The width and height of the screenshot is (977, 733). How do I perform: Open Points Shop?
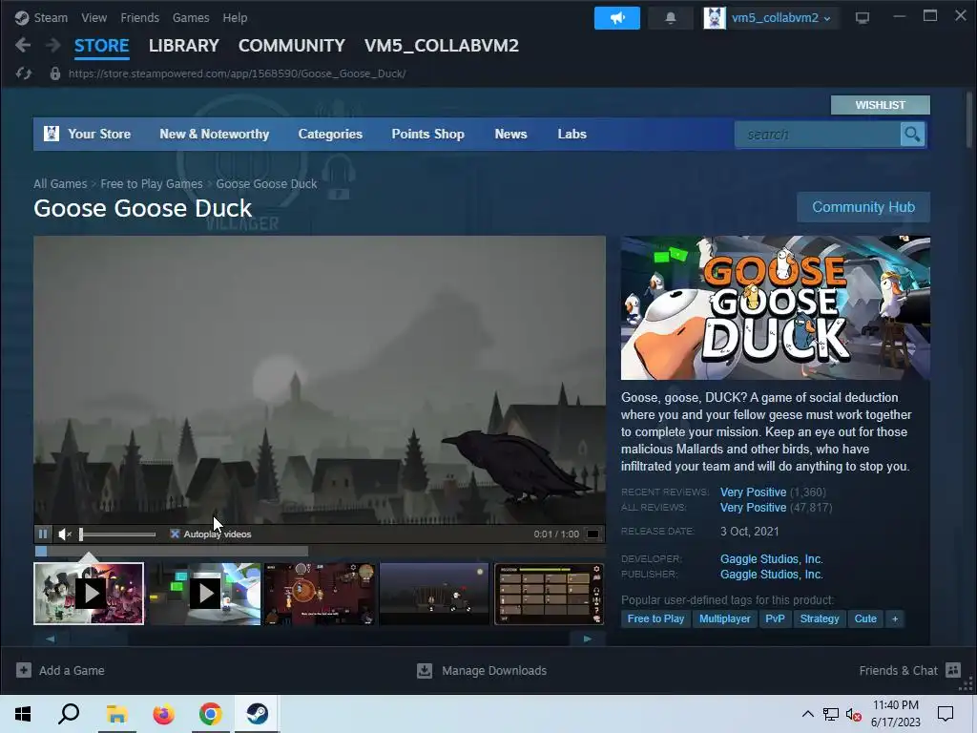click(427, 134)
